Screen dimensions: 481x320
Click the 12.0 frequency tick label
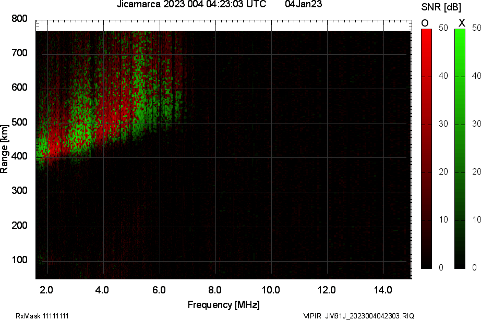[327, 290]
